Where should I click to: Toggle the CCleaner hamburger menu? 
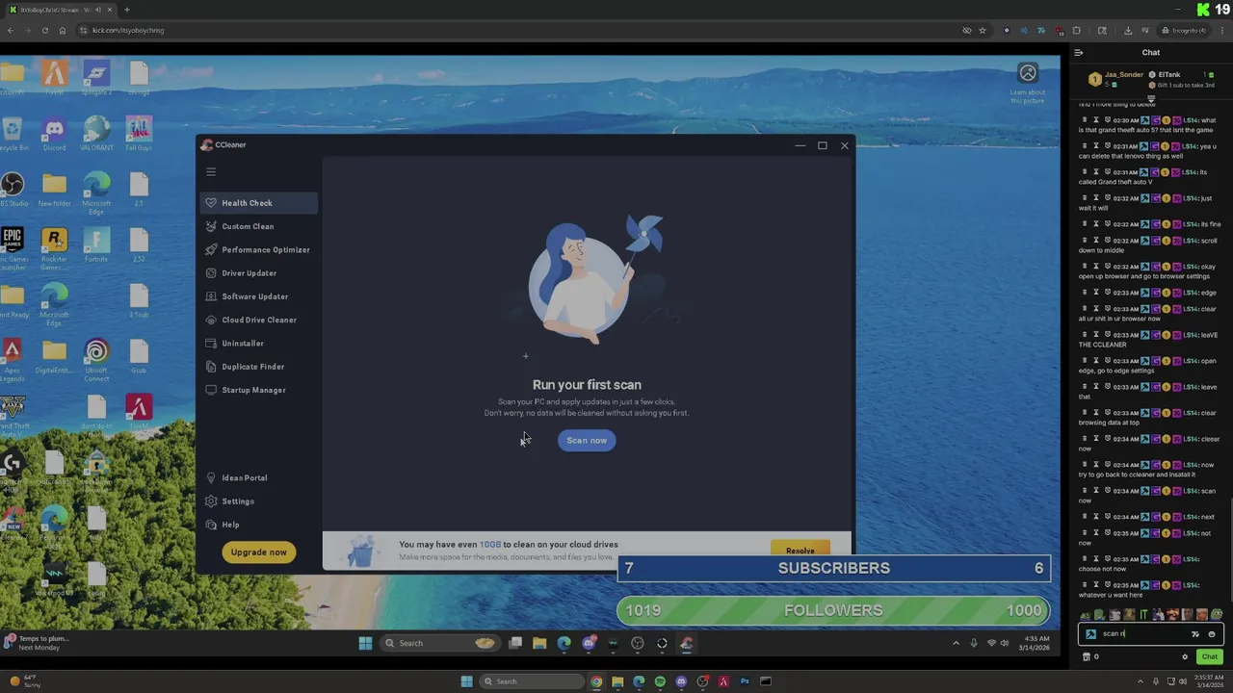pos(211,171)
